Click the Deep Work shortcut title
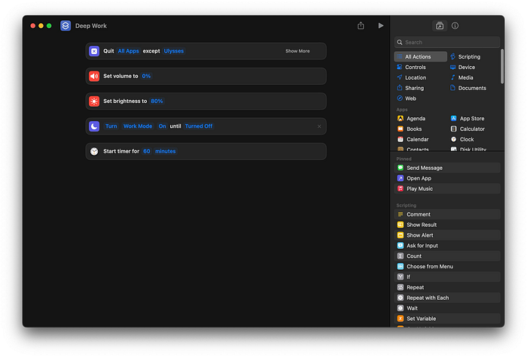The width and height of the screenshot is (527, 357). click(x=91, y=26)
